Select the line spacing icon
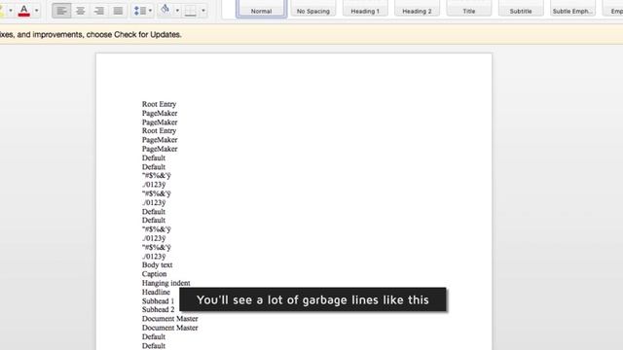The height and width of the screenshot is (350, 623). tap(140, 11)
